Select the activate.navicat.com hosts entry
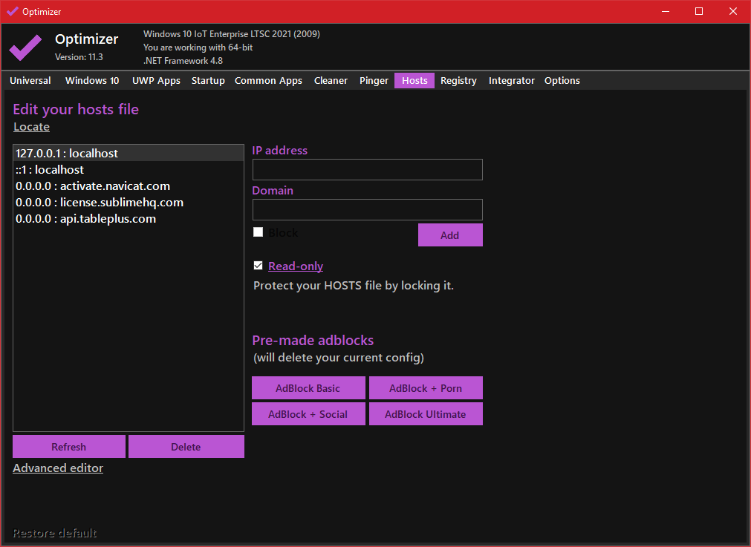 (93, 186)
